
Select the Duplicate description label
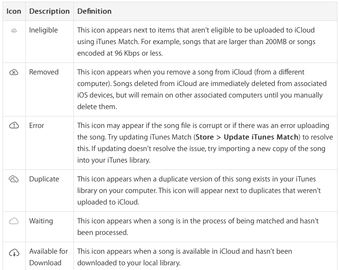[44, 179]
